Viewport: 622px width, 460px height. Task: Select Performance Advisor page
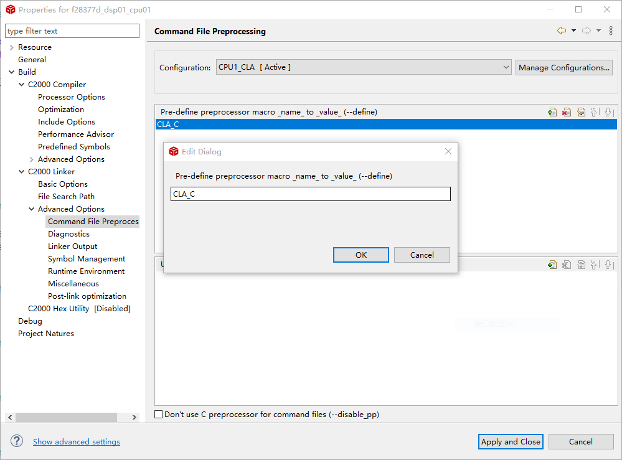click(76, 134)
